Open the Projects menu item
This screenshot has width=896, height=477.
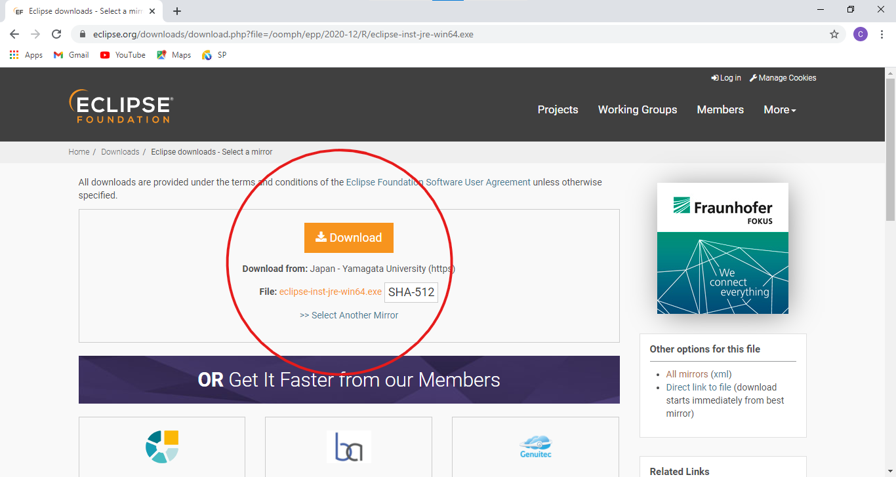(558, 109)
